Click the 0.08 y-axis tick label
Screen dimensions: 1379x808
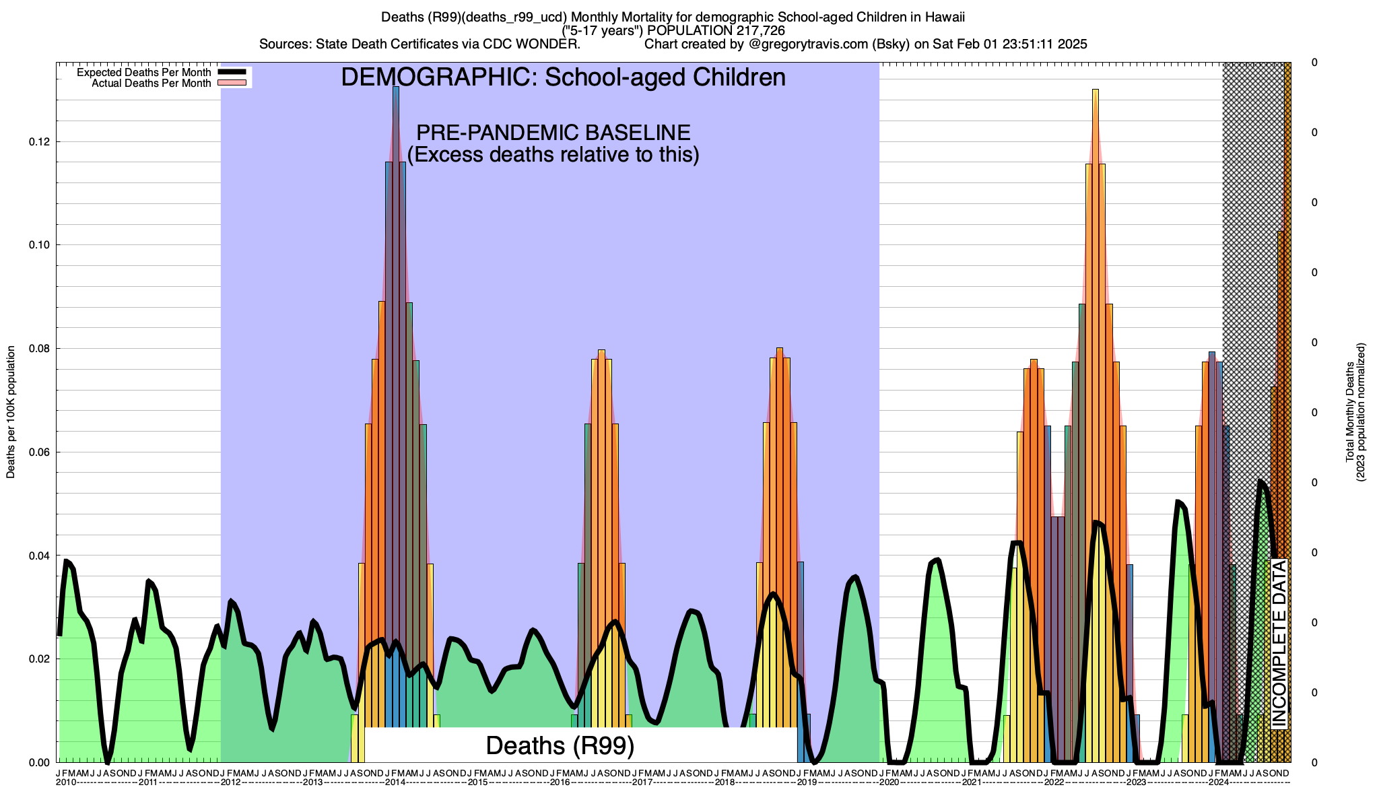pyautogui.click(x=39, y=349)
